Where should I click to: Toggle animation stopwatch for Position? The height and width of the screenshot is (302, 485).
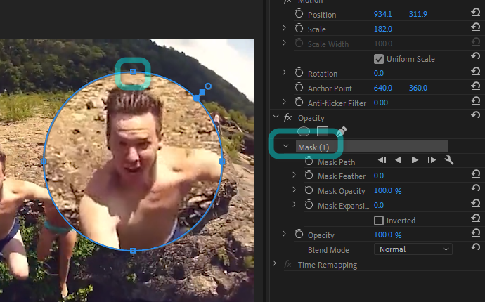[299, 14]
